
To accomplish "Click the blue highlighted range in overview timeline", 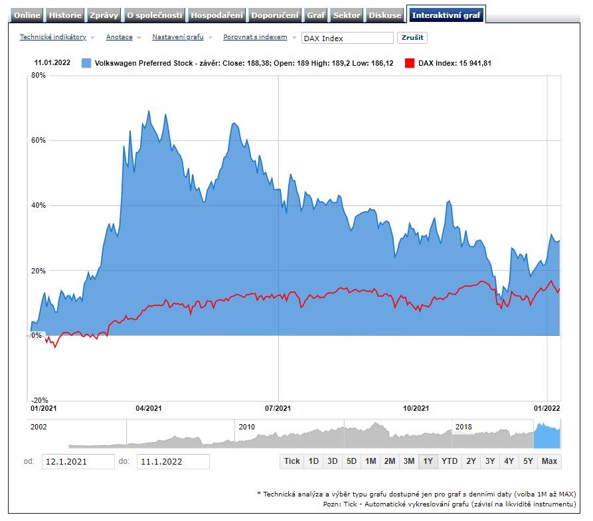I will [548, 435].
